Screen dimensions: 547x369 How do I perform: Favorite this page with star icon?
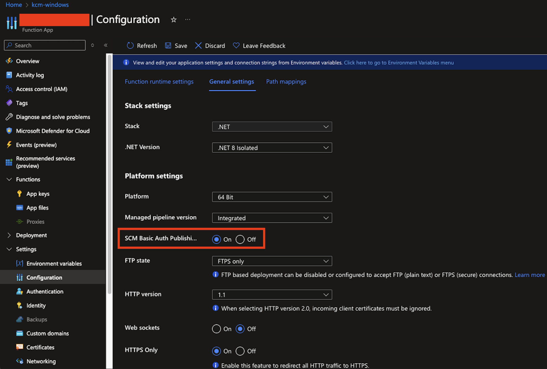(x=174, y=20)
